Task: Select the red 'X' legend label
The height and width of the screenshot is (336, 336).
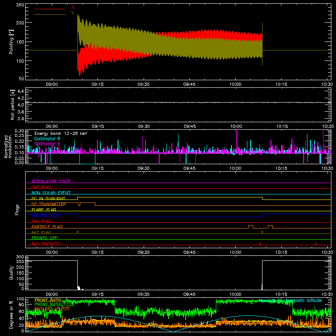Action: pyautogui.click(x=73, y=8)
